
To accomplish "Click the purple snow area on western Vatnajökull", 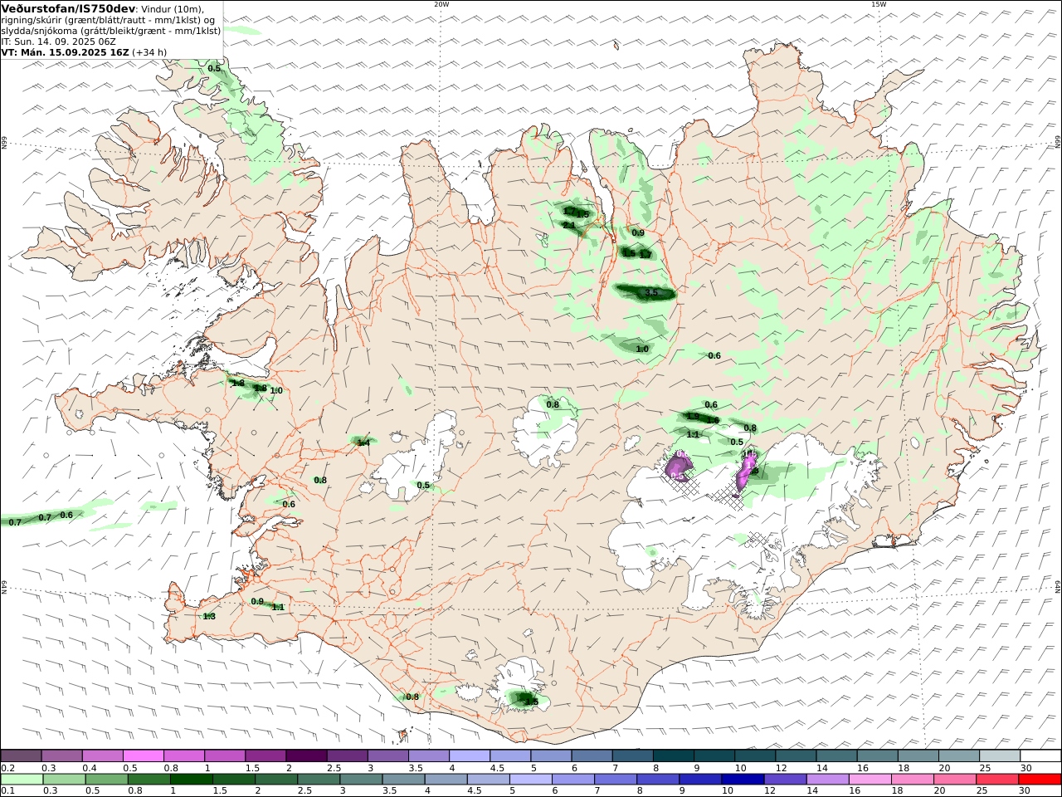I will click(680, 467).
